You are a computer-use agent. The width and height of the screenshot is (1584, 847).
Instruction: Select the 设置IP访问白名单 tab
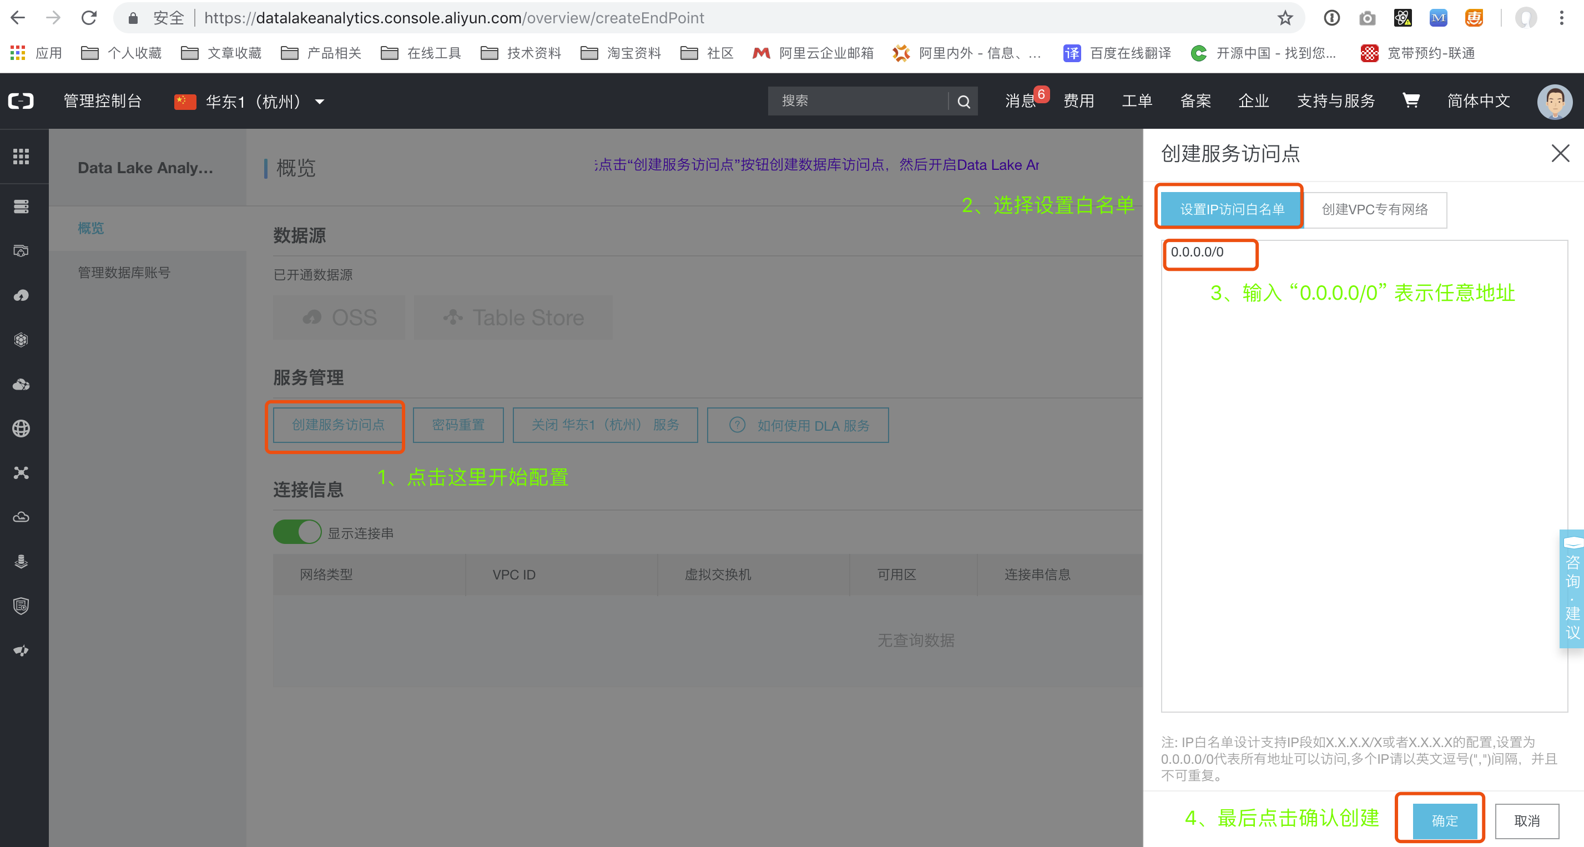click(x=1232, y=210)
